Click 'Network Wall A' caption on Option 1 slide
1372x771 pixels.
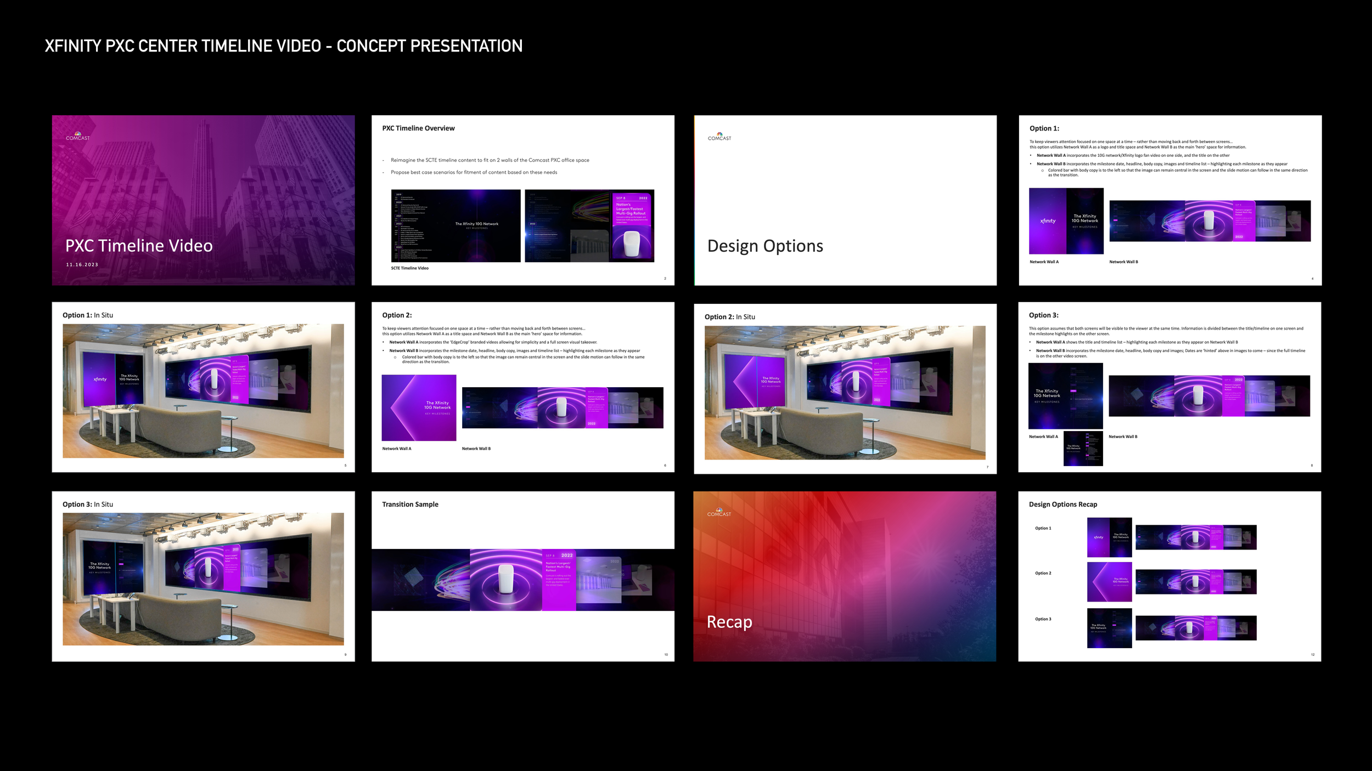click(1044, 262)
